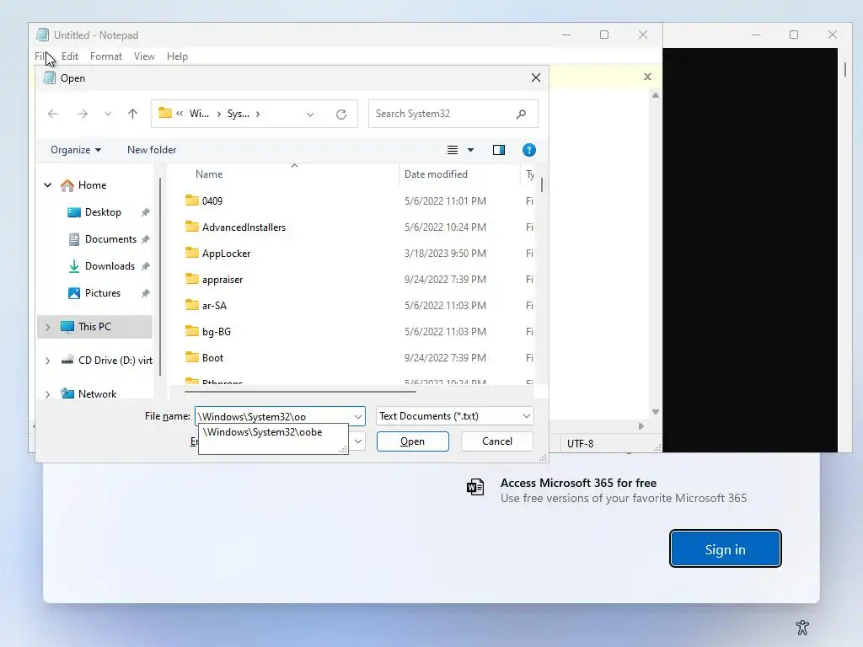
Task: Open the Organize menu
Action: point(76,150)
